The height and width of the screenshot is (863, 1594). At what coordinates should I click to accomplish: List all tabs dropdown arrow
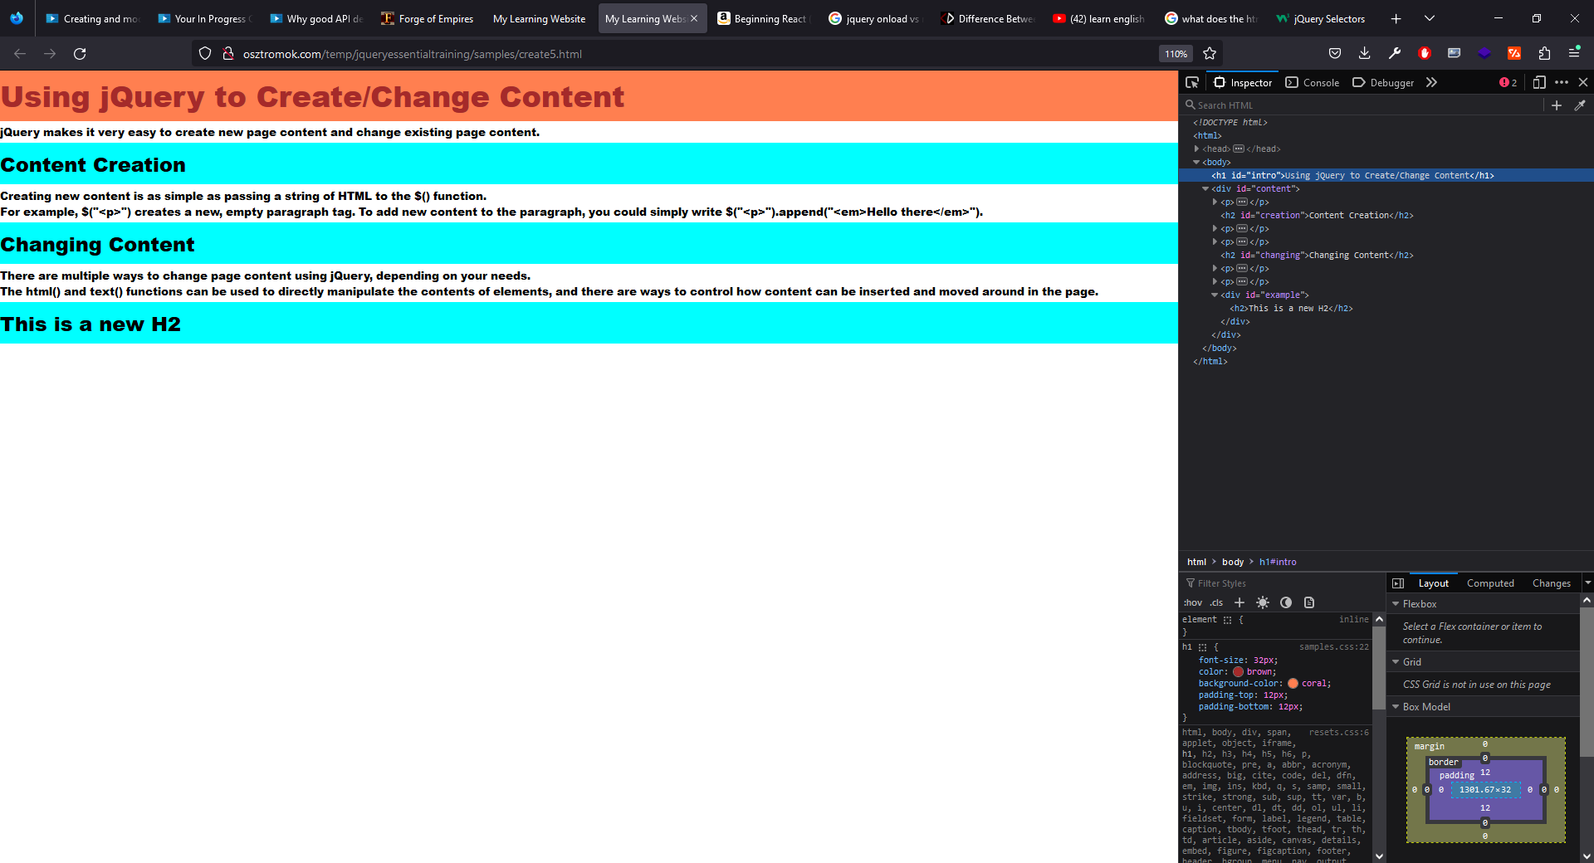pos(1429,18)
